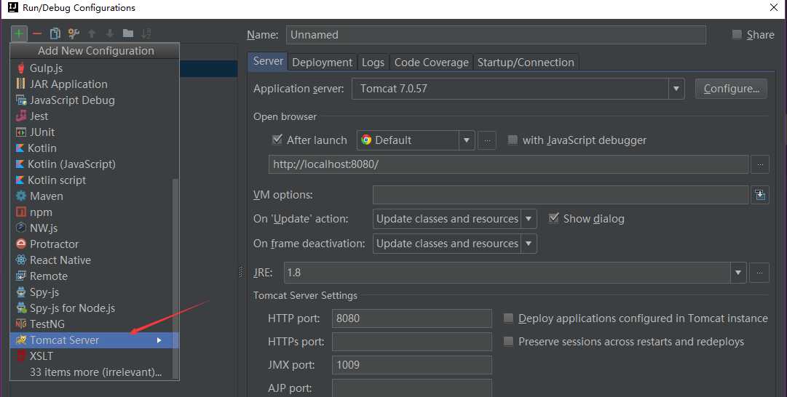The image size is (787, 397).
Task: Open the On 'Update' action dropdown
Action: 455,219
